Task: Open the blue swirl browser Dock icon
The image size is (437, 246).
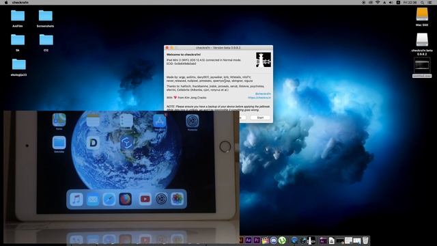Action: tap(294, 240)
